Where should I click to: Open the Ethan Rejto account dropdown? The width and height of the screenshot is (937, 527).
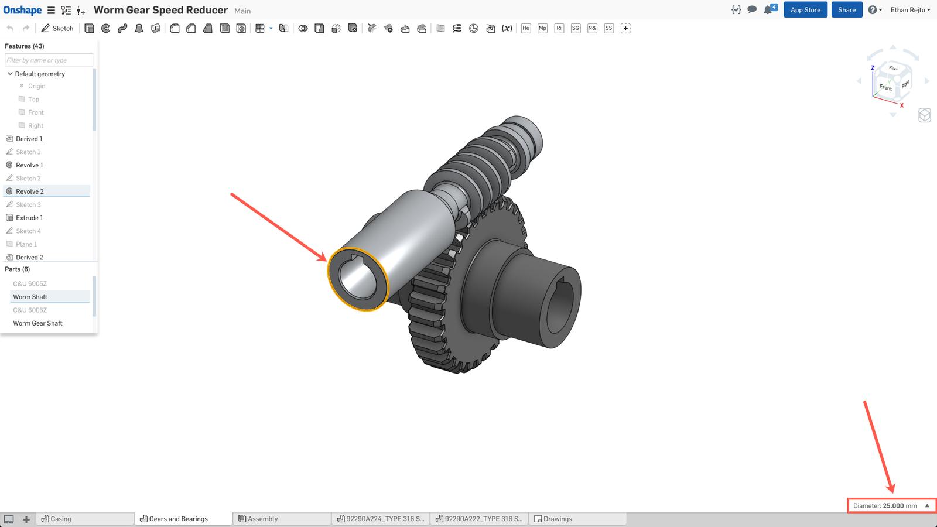click(x=910, y=10)
